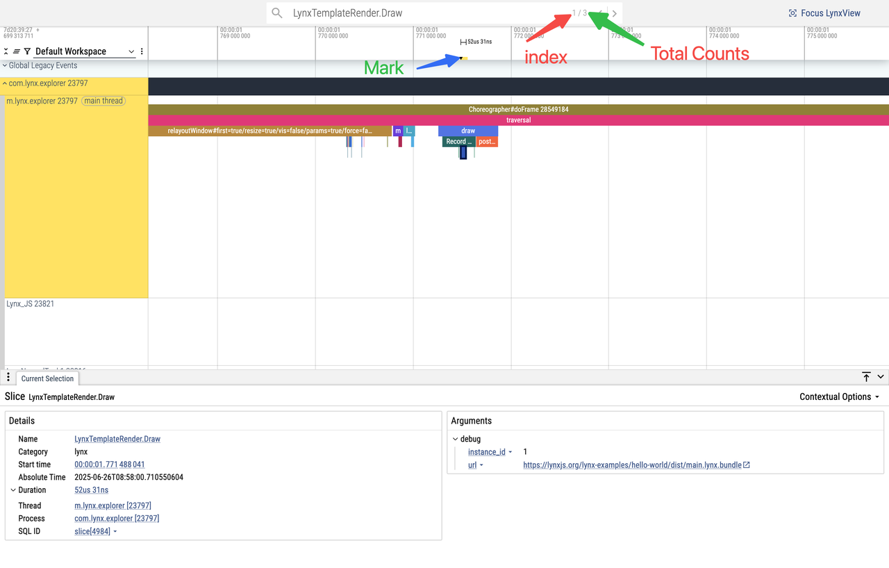The height and width of the screenshot is (568, 889).
Task: Collapse the Duration row
Action: [x=13, y=490]
